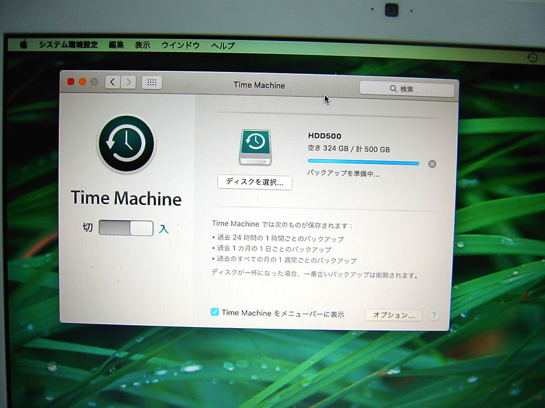Click ディスクを選択... button
545x408 pixels.
tap(255, 182)
